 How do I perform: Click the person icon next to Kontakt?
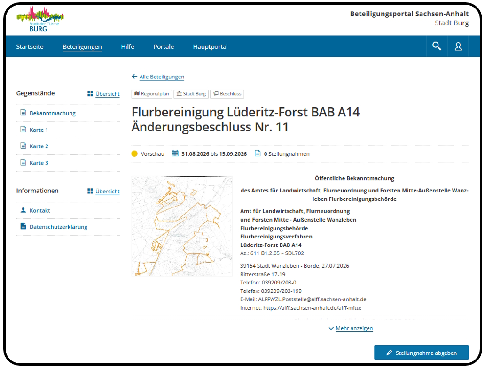click(x=23, y=210)
